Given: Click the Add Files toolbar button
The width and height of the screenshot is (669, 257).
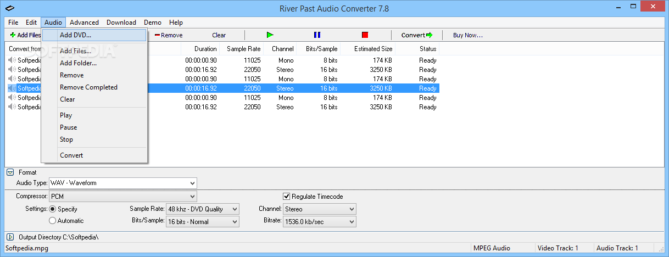Looking at the screenshot, I should click(25, 35).
